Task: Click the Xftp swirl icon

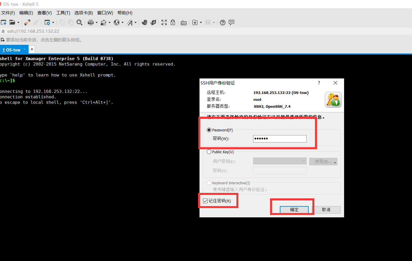Action: pos(145,22)
